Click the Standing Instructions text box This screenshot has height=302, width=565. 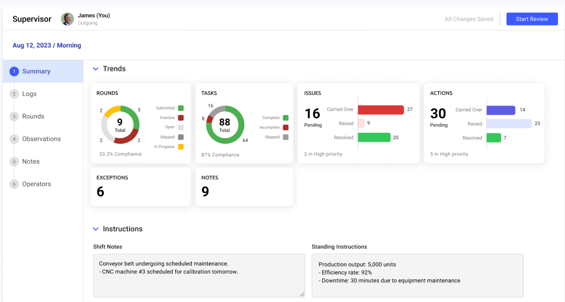point(417,275)
